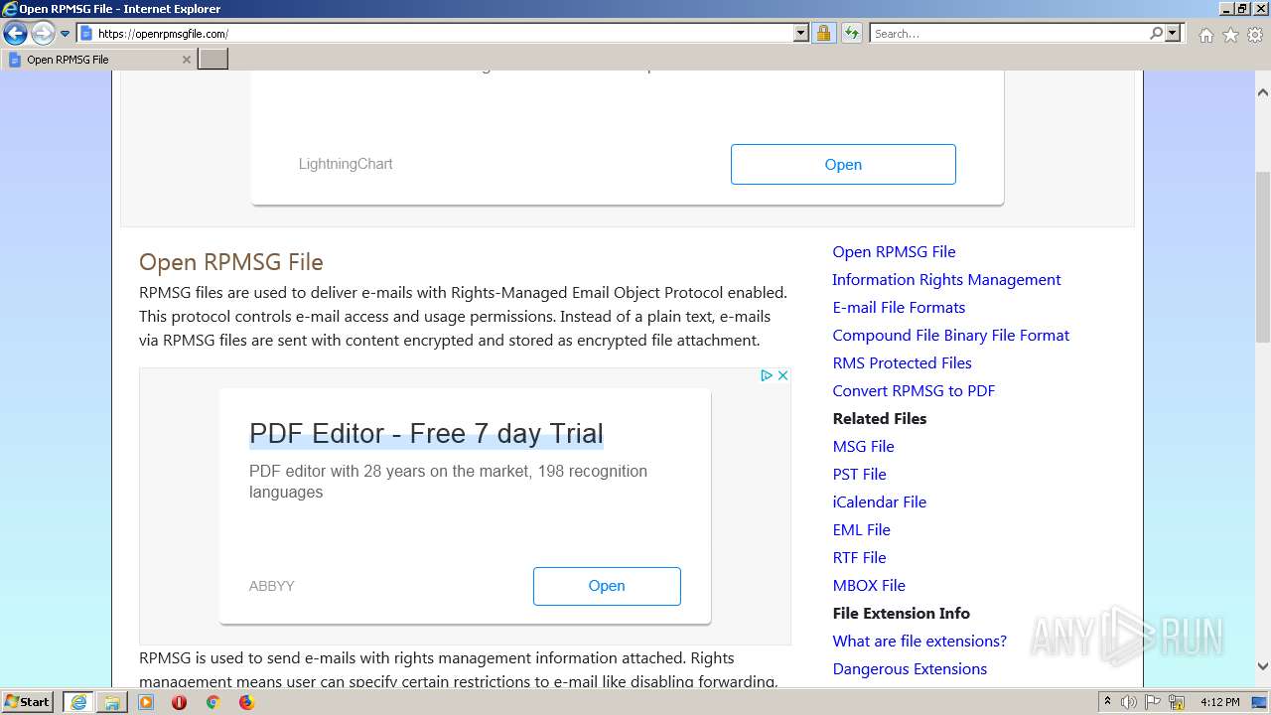Open the search provider dropdown
This screenshot has width=1271, height=715.
[1173, 34]
